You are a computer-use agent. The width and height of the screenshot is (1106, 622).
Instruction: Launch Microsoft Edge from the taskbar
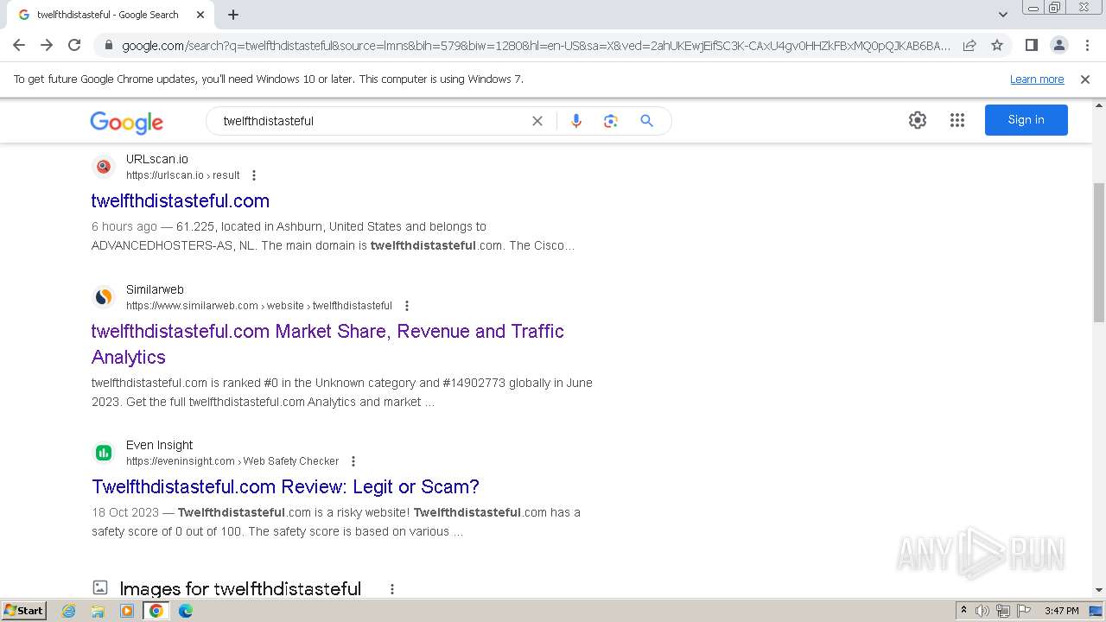(186, 611)
